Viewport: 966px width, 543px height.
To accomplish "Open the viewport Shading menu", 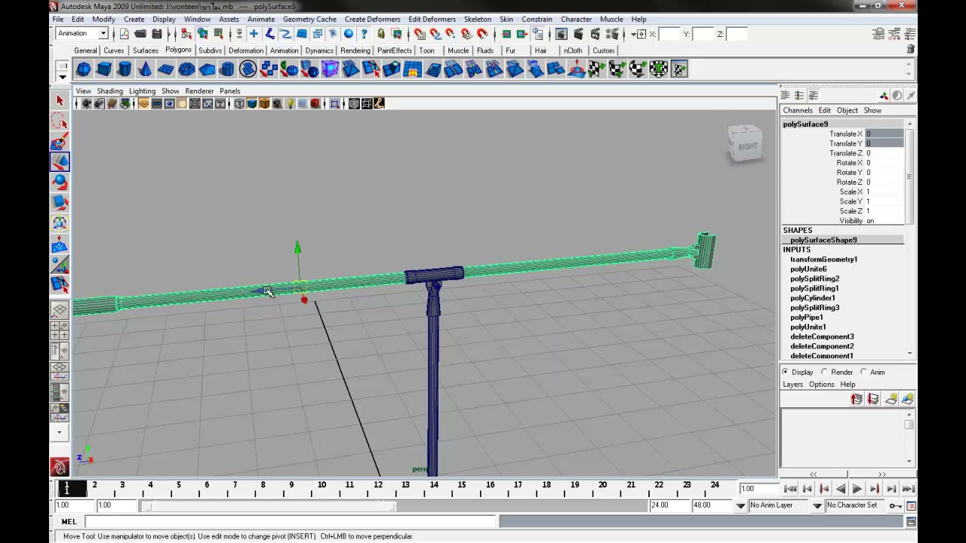I will point(109,90).
